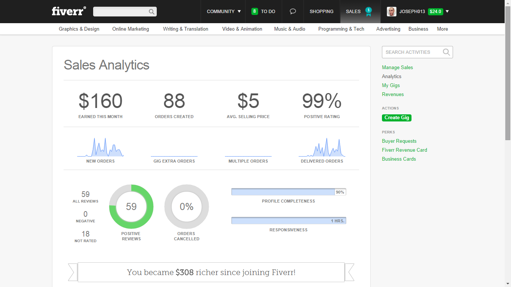Click the Responsiveness progress bar
The width and height of the screenshot is (511, 287).
[289, 221]
